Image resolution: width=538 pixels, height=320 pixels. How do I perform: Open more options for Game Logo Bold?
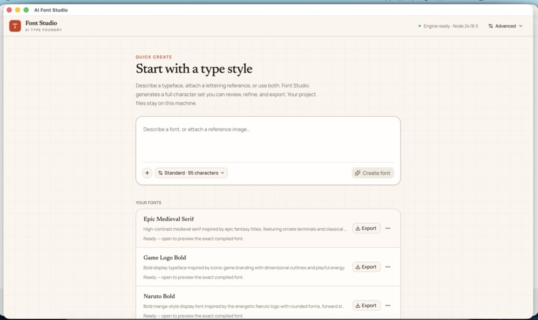(388, 267)
